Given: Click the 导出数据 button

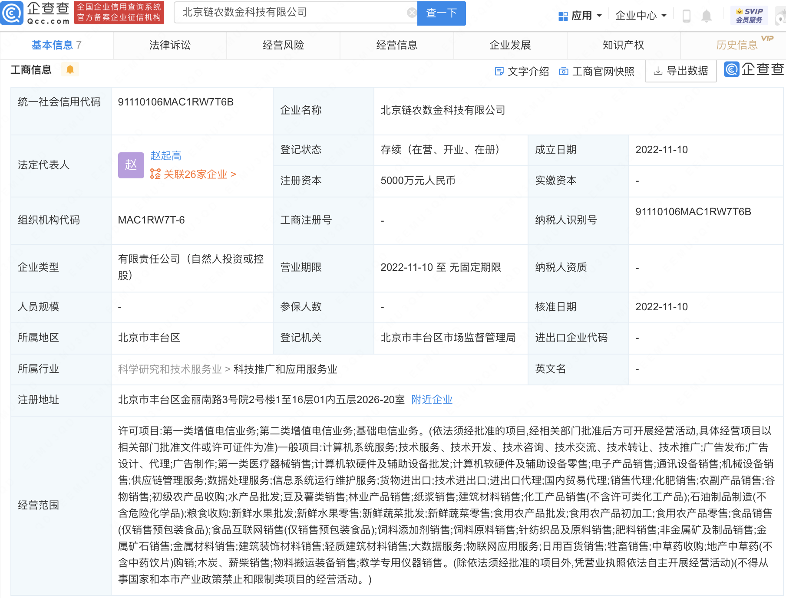Looking at the screenshot, I should click(x=681, y=71).
